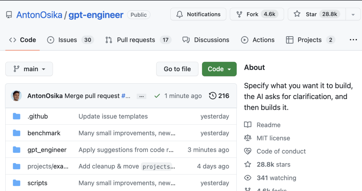Open benchmark's Many small improvements commit
The width and height of the screenshot is (362, 191).
point(127,133)
